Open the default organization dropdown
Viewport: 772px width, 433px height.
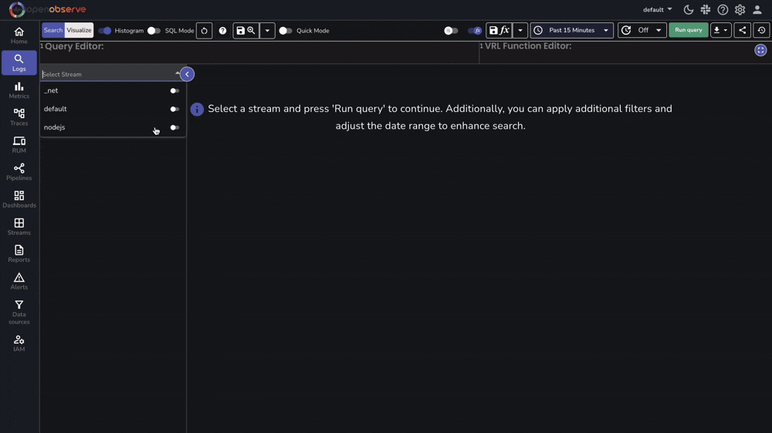[x=657, y=10]
